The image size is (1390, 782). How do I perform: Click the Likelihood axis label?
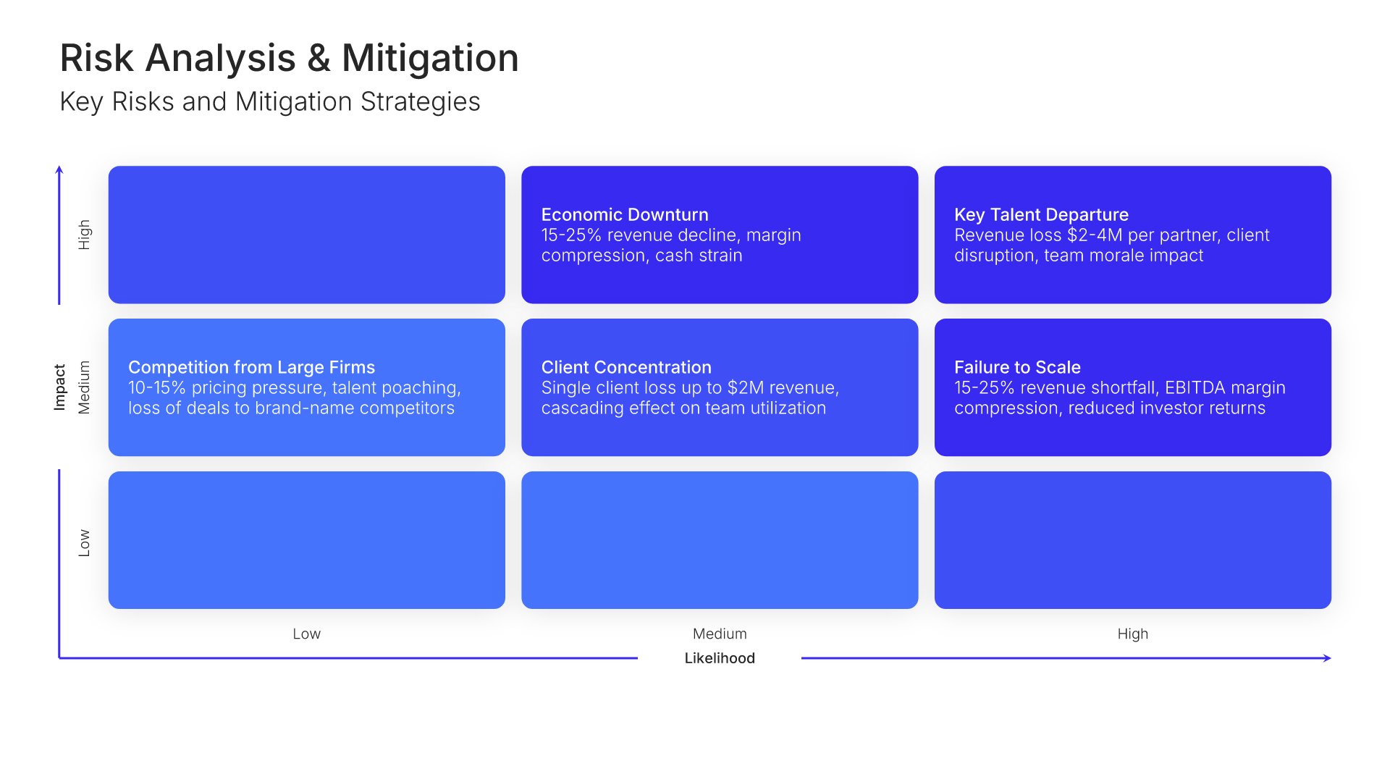[719, 658]
